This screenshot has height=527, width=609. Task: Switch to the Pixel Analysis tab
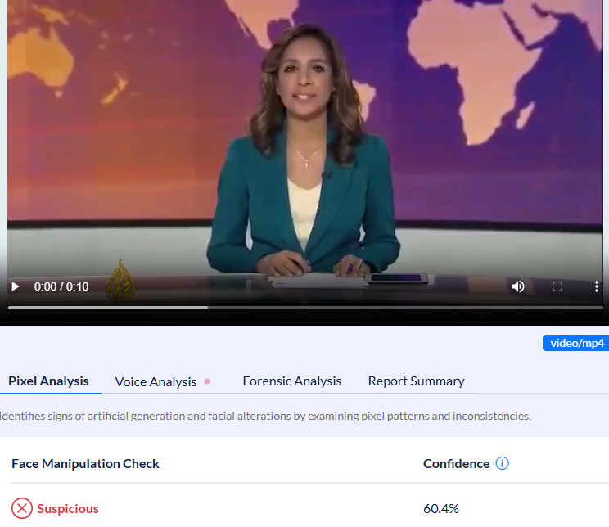pyautogui.click(x=48, y=381)
